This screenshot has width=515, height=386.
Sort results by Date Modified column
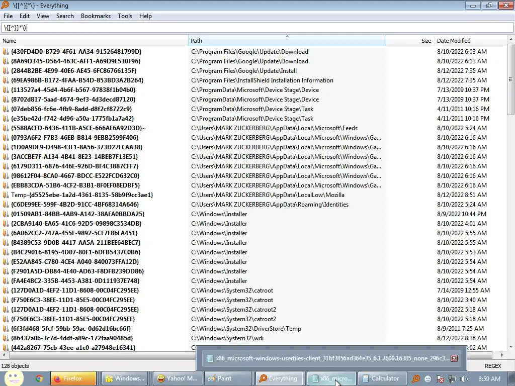pos(470,41)
